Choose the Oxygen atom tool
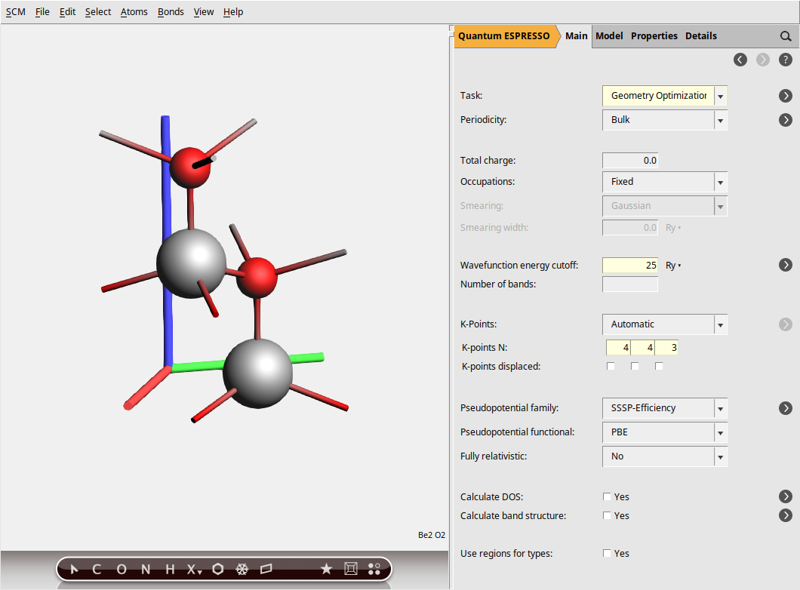 pyautogui.click(x=122, y=570)
